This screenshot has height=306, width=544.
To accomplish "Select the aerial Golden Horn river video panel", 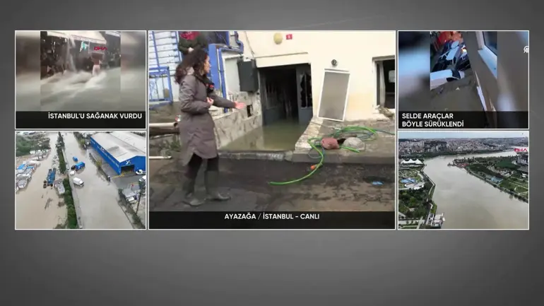I will (x=463, y=180).
